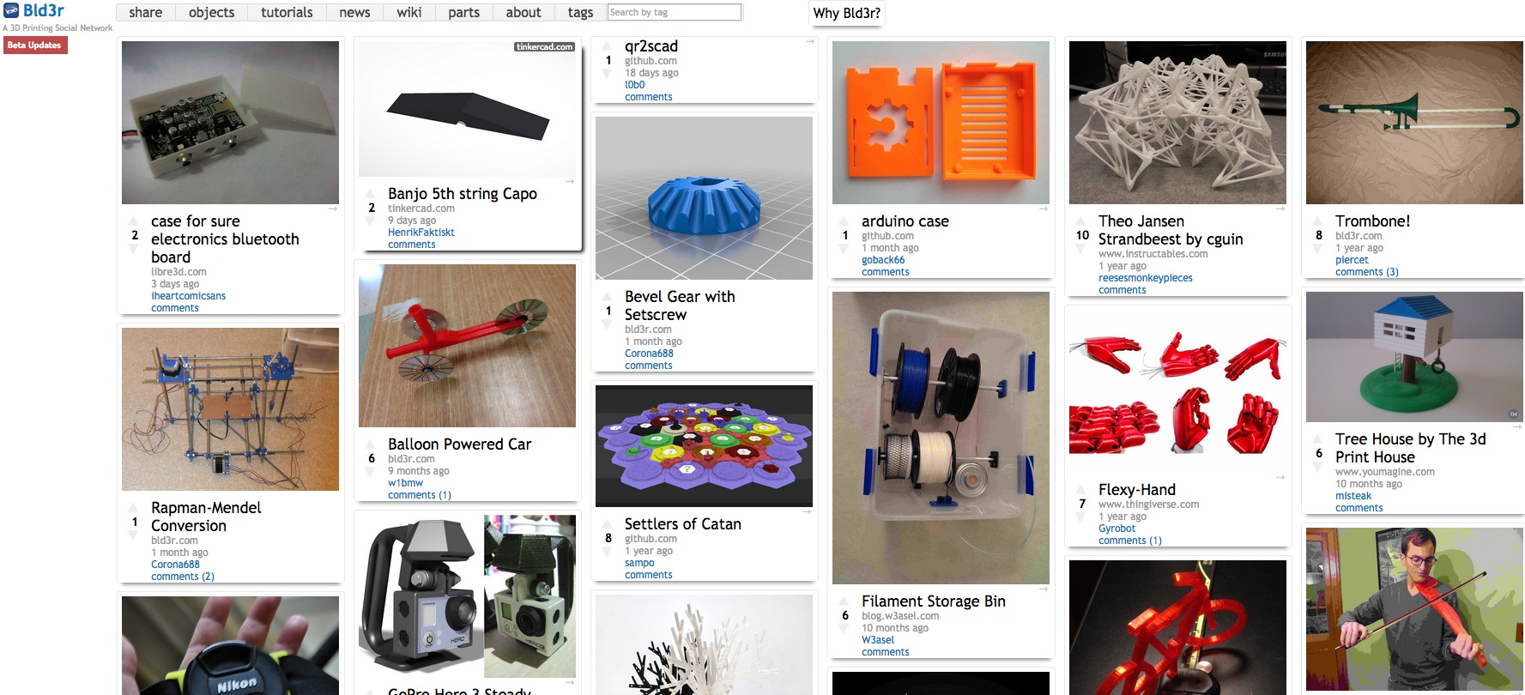Image resolution: width=1525 pixels, height=695 pixels.
Task: Upvote the Trombone! post
Action: coord(1318,221)
